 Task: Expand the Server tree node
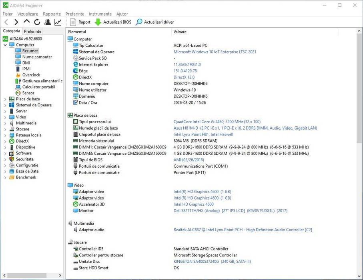coord(5,111)
